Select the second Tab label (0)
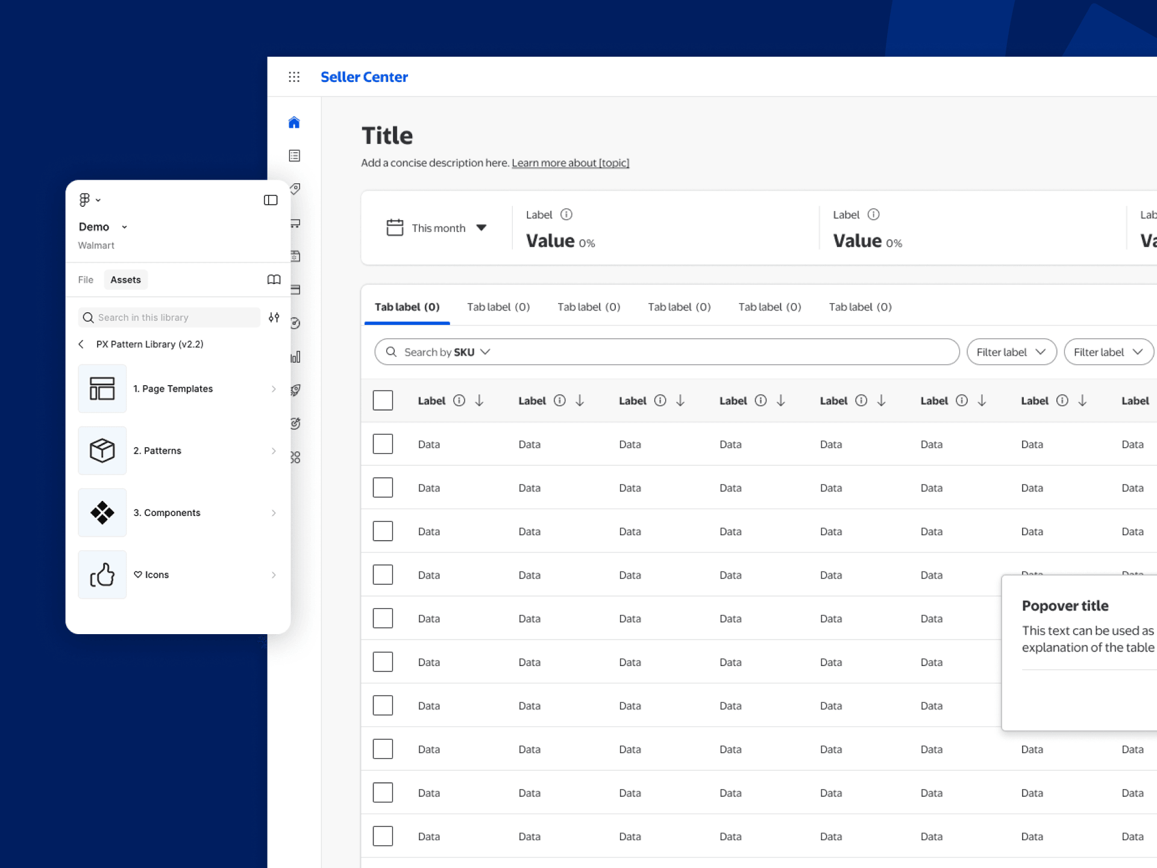 (x=498, y=307)
